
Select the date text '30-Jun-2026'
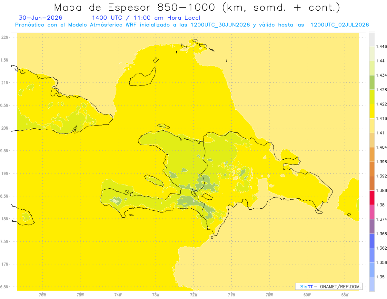tap(41, 18)
